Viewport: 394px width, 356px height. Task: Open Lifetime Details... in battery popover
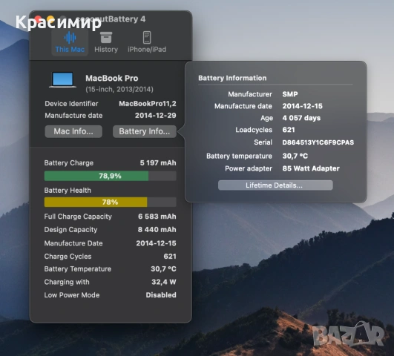click(x=275, y=185)
